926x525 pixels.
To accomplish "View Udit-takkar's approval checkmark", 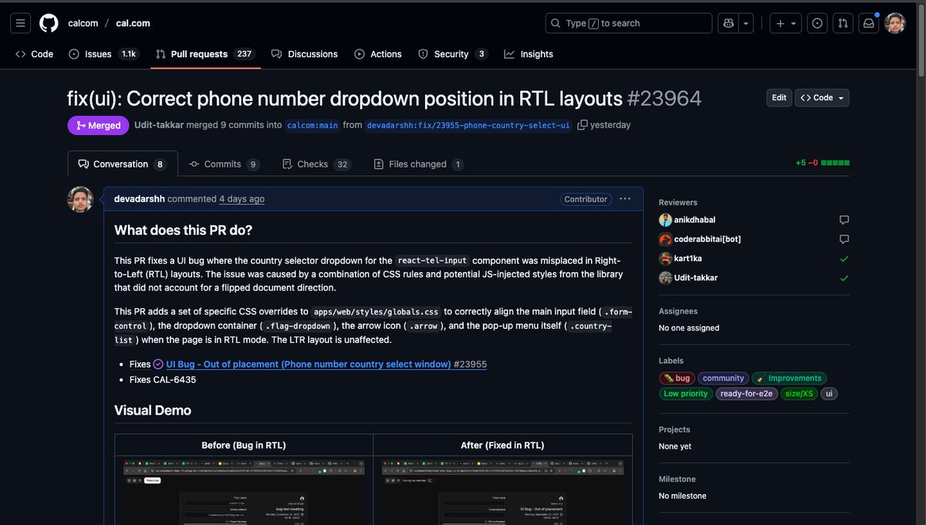I will 844,278.
